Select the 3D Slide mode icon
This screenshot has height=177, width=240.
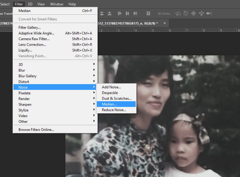pyautogui.click(x=201, y=13)
